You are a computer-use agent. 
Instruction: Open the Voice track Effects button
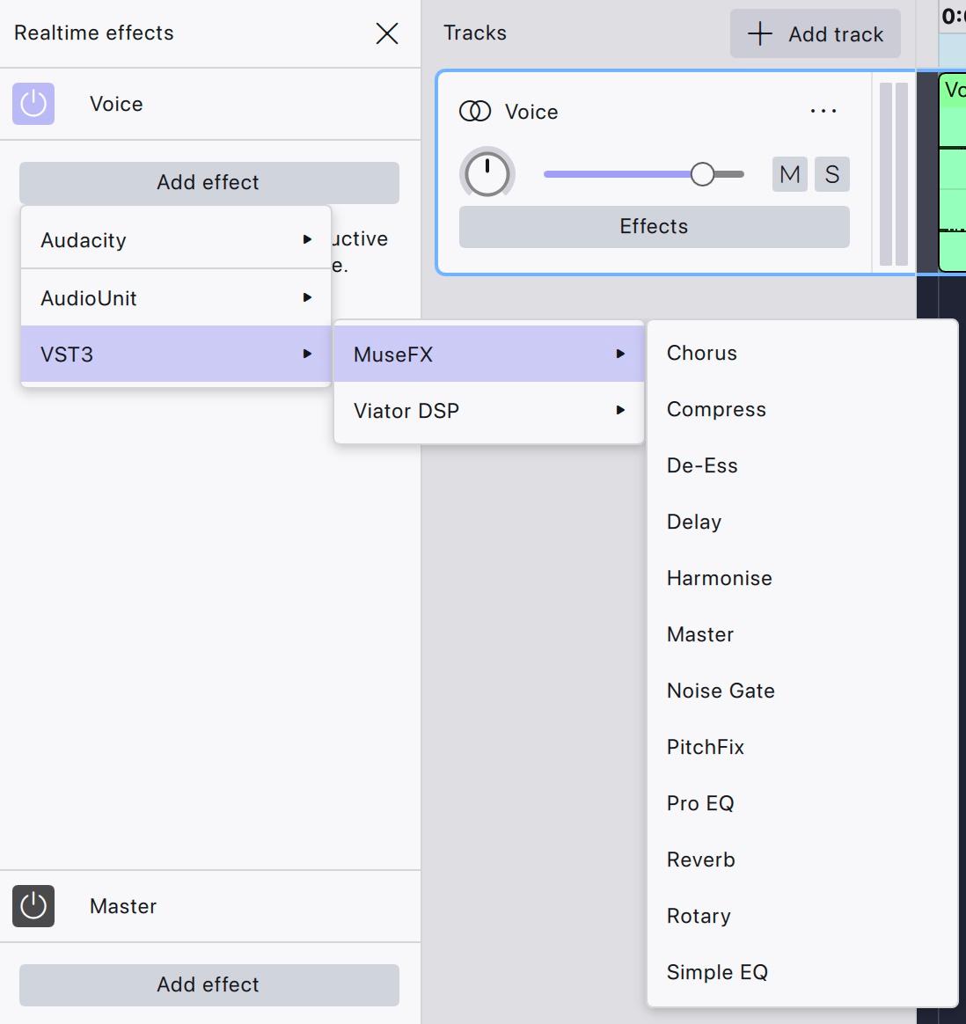pyautogui.click(x=655, y=227)
